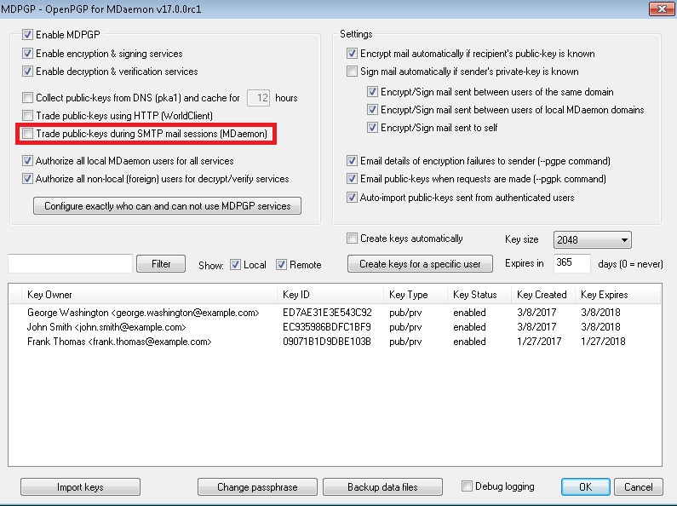Toggle Encrypt/Sign mail between same domain users
The image size is (677, 506).
click(372, 91)
